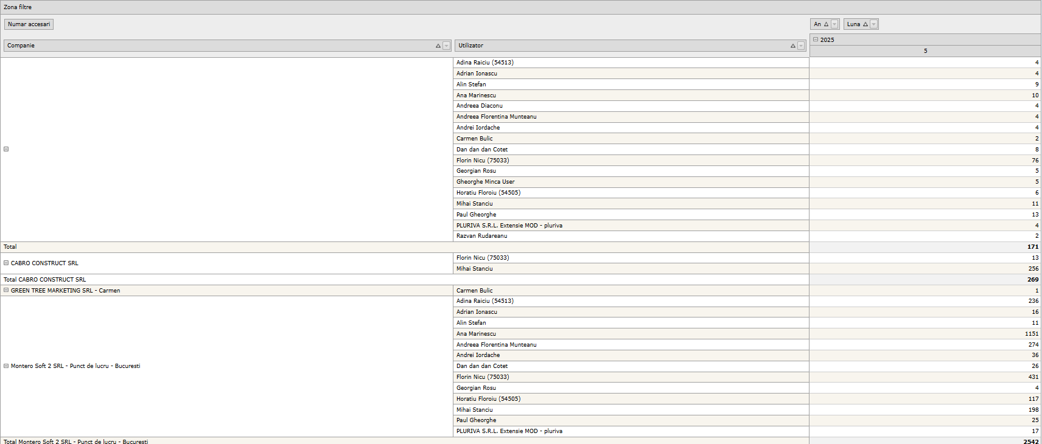
Task: Click the sort arrow on Companie header
Action: coord(438,46)
